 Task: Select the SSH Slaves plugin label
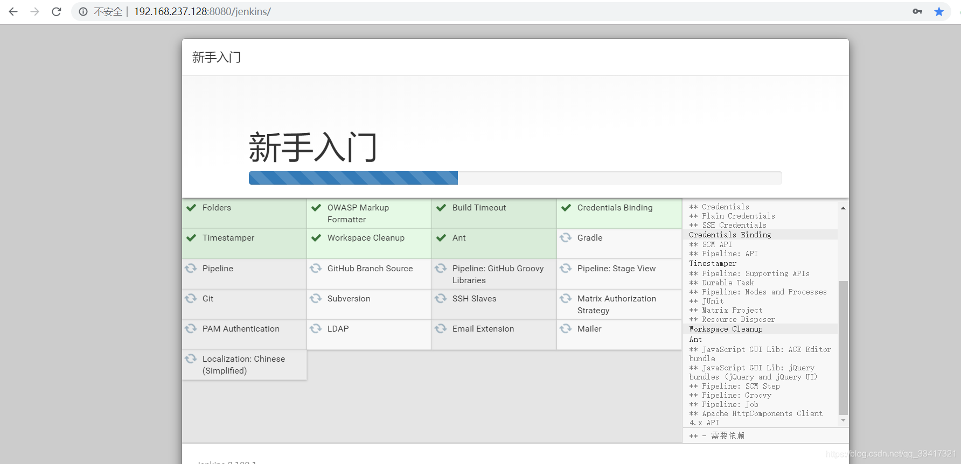[474, 299]
